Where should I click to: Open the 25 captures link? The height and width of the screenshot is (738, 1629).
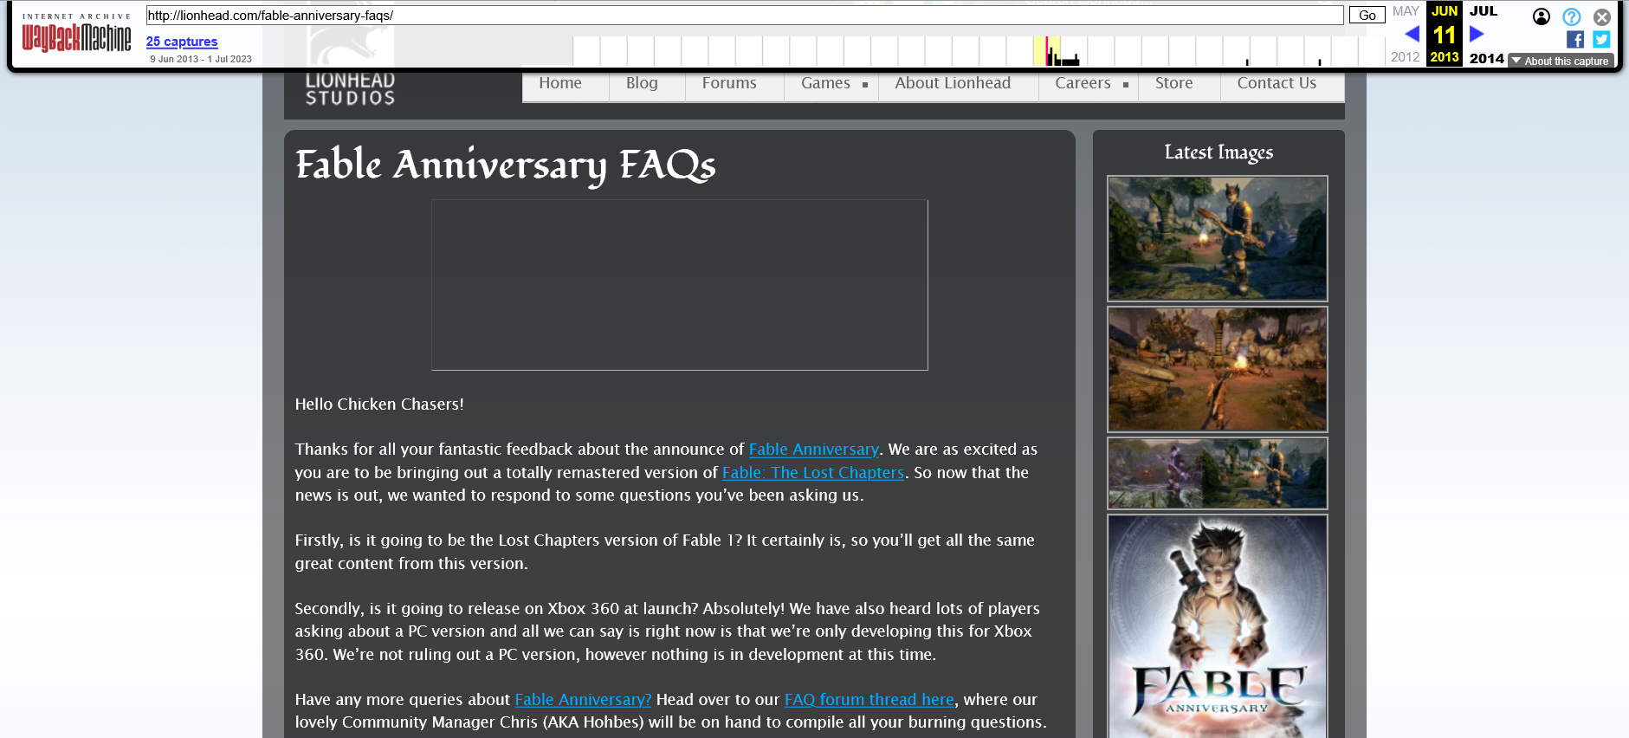click(182, 42)
